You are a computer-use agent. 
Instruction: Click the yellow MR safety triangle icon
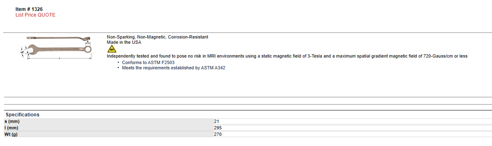[111, 49]
